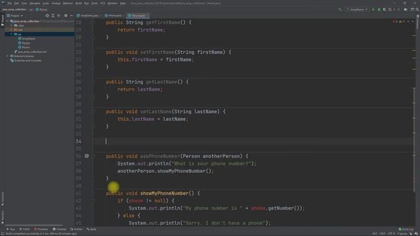The image size is (420, 236).
Task: Switch to Phone.java editor tab
Action: 114,16
